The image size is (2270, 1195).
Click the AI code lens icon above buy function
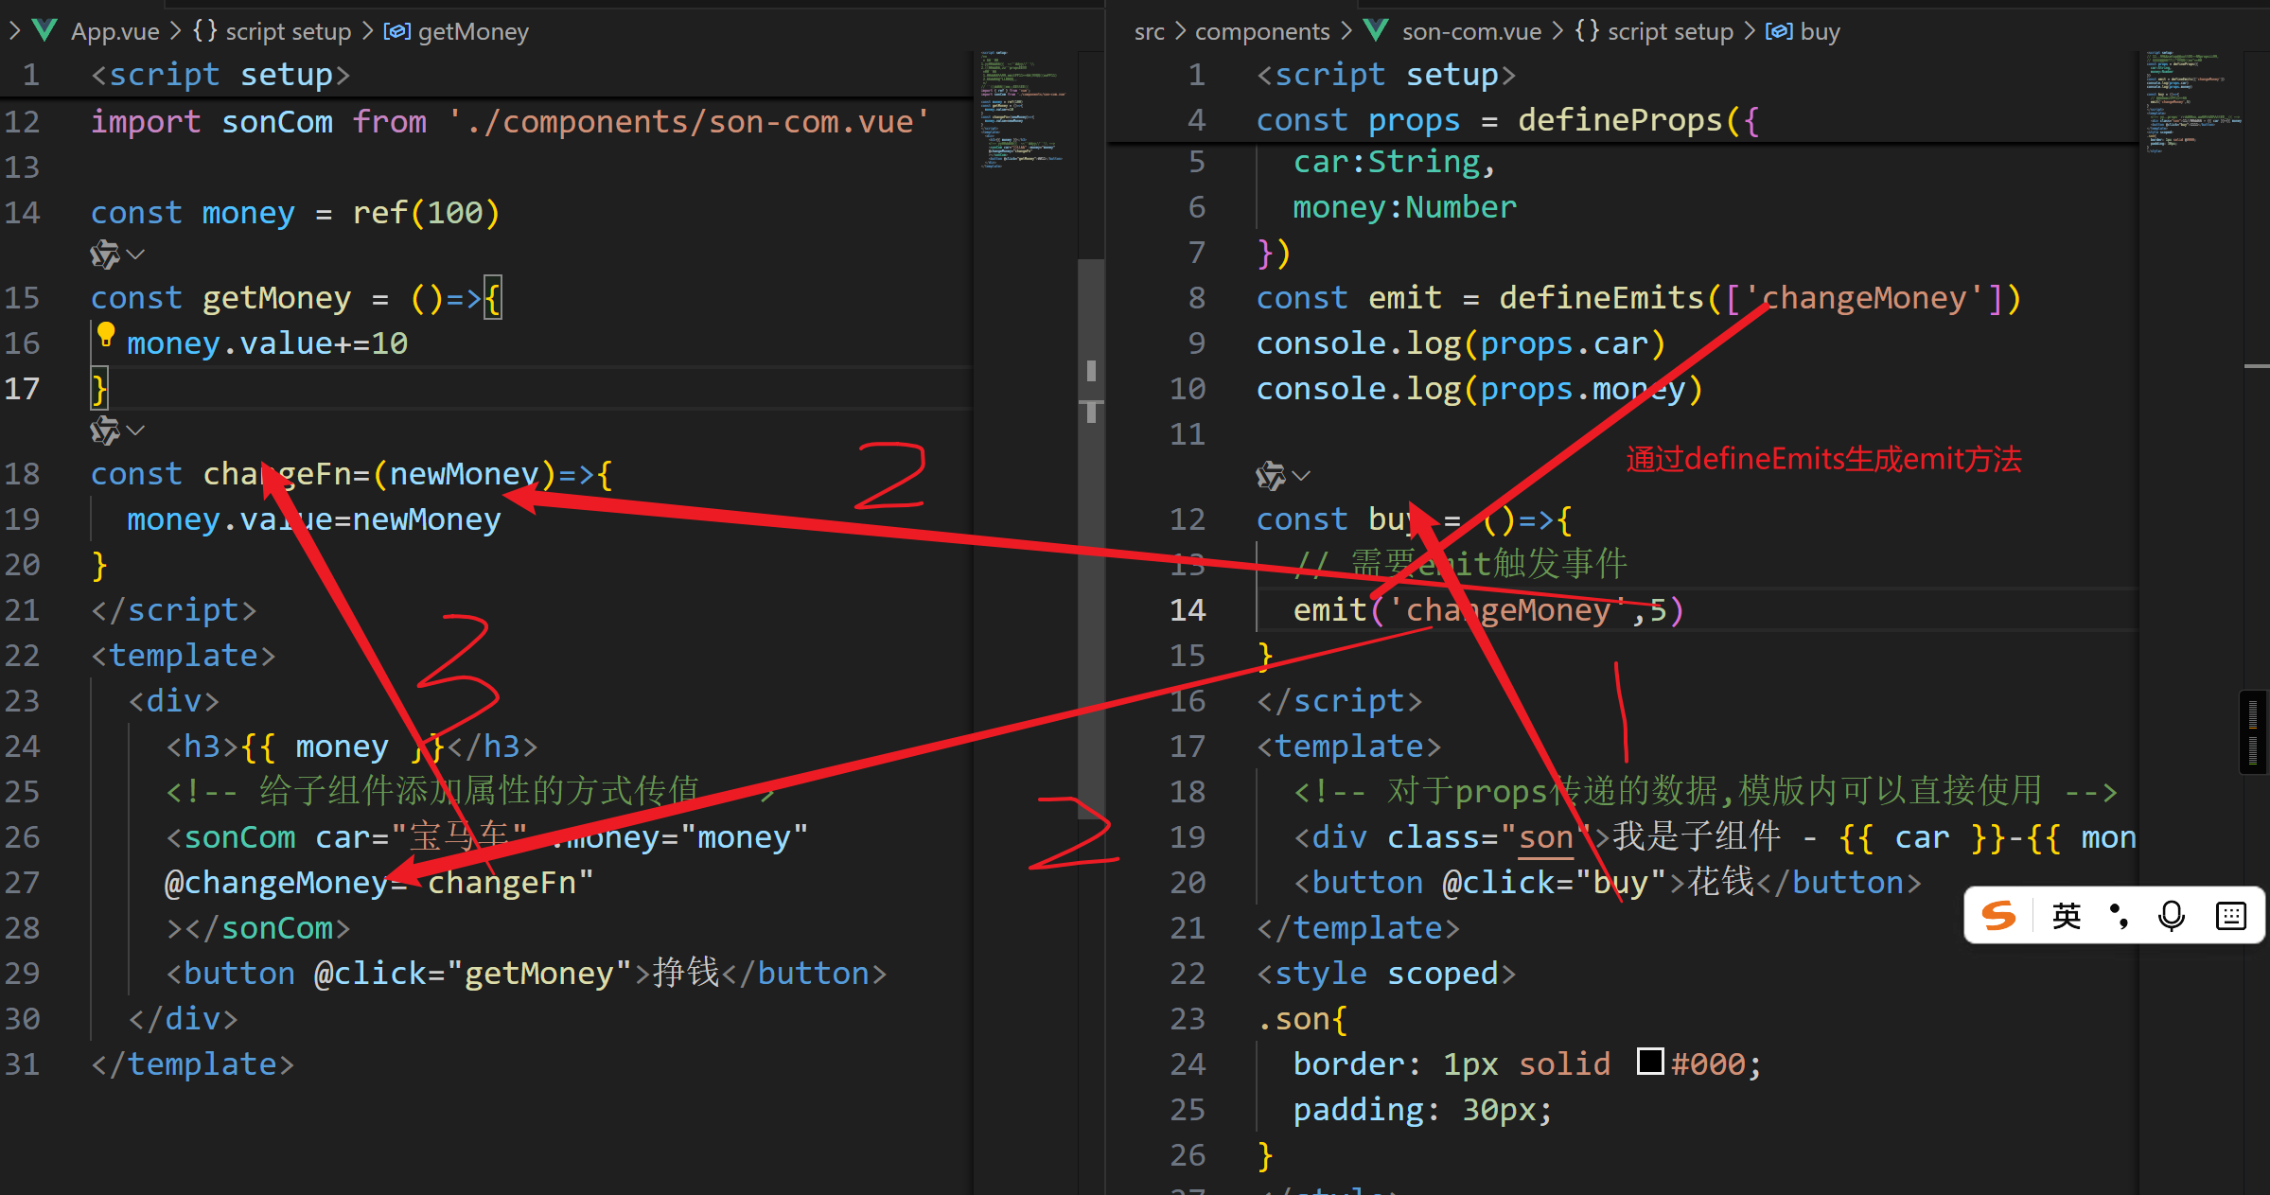click(x=1270, y=476)
